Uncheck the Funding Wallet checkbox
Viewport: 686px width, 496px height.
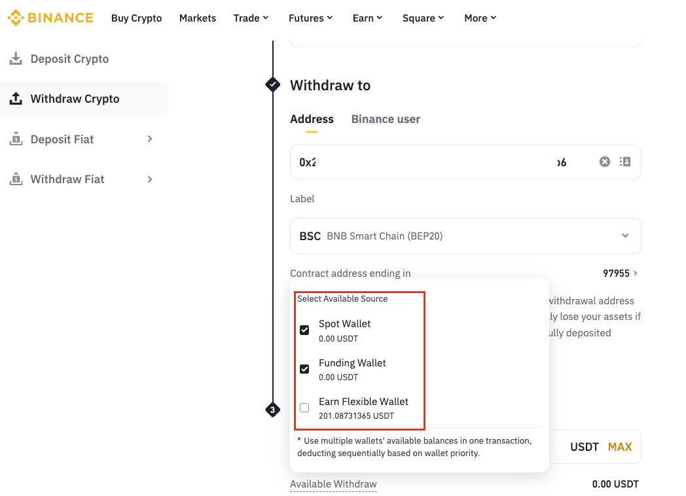(x=304, y=369)
